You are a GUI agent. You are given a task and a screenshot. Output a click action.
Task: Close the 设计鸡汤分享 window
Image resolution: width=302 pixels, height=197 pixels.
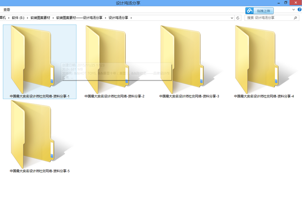coord(296,3)
